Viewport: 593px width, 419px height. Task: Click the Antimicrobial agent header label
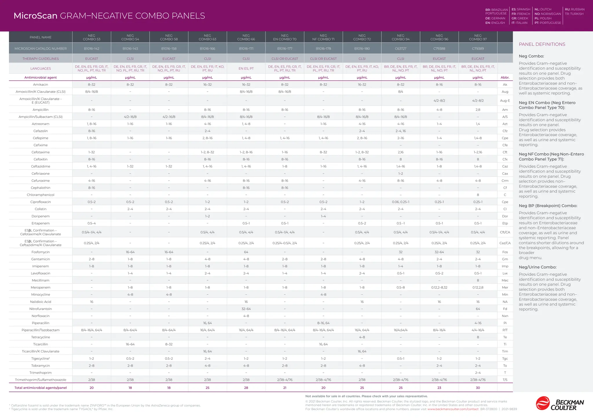click(x=41, y=78)
